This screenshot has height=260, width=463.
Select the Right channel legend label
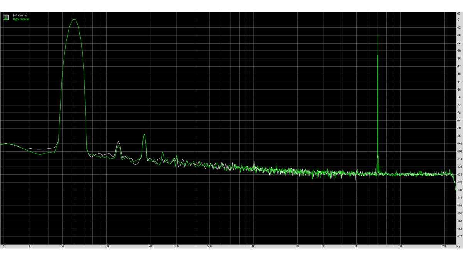coord(21,19)
